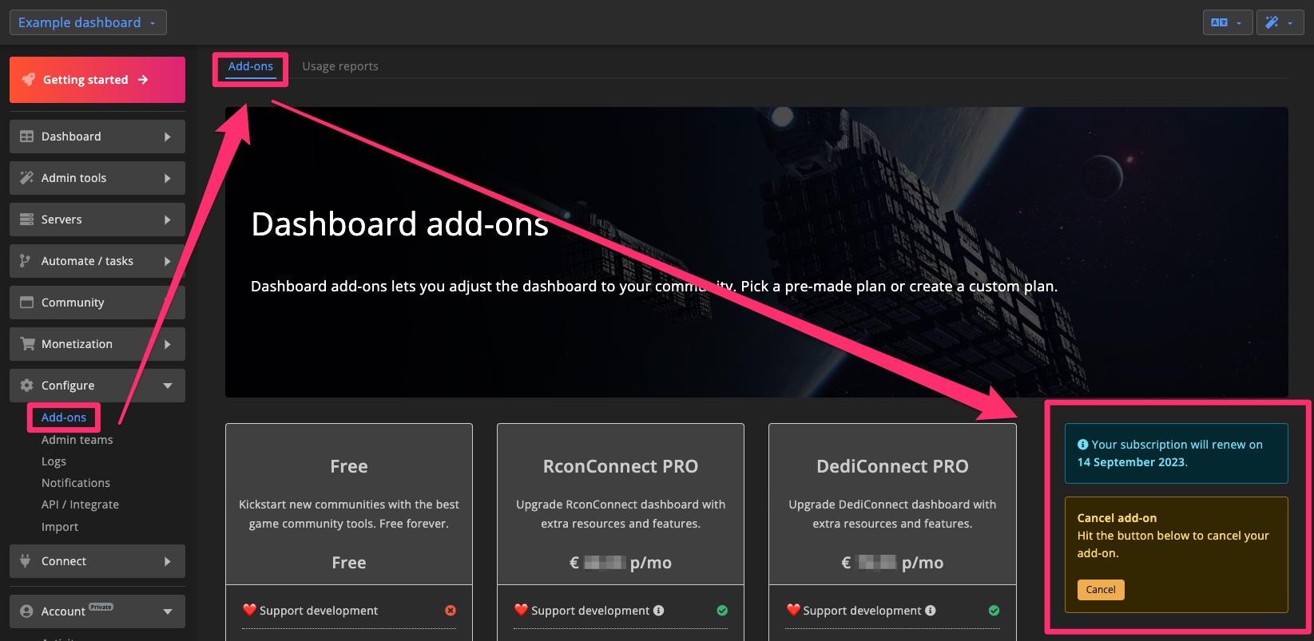Open Admin tools sidebar menu
The height and width of the screenshot is (641, 1314).
pyautogui.click(x=97, y=178)
